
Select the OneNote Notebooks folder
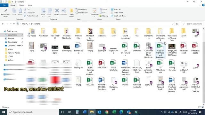tap(67, 34)
